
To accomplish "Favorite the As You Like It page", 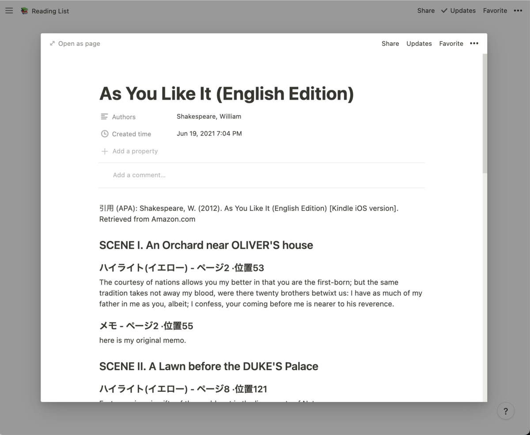I will click(x=451, y=43).
